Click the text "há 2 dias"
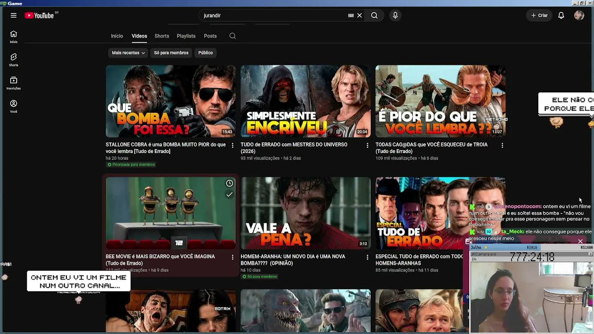Image resolution: width=594 pixels, height=334 pixels. [292, 158]
